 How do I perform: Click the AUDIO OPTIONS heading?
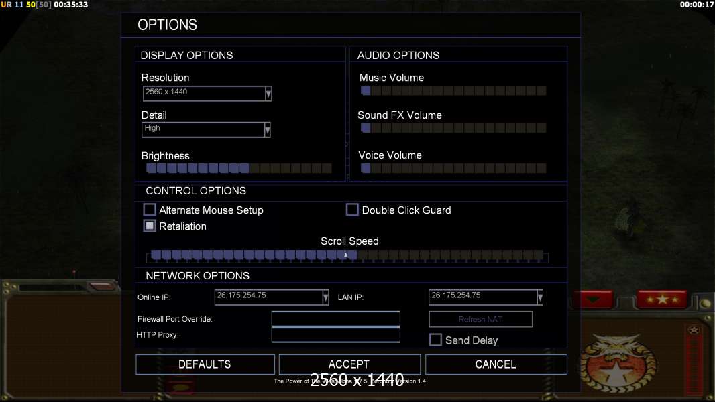(x=398, y=55)
